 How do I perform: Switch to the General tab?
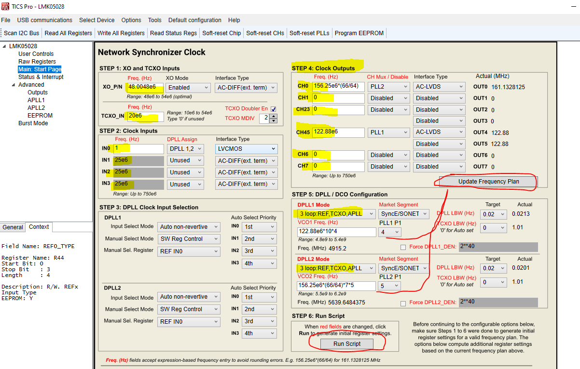tap(13, 227)
